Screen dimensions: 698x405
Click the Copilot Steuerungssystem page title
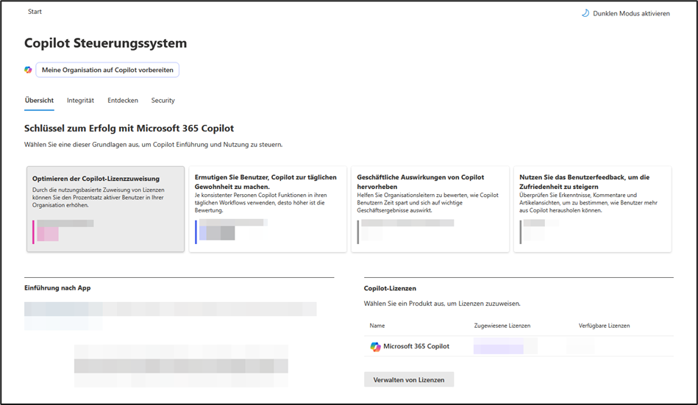tap(105, 43)
